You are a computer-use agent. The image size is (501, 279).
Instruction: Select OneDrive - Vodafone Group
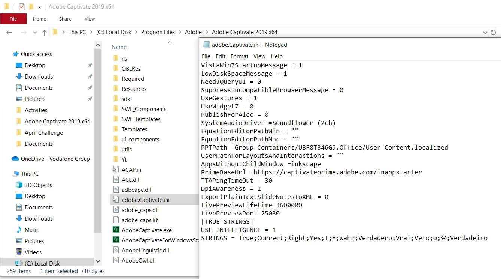(x=55, y=159)
